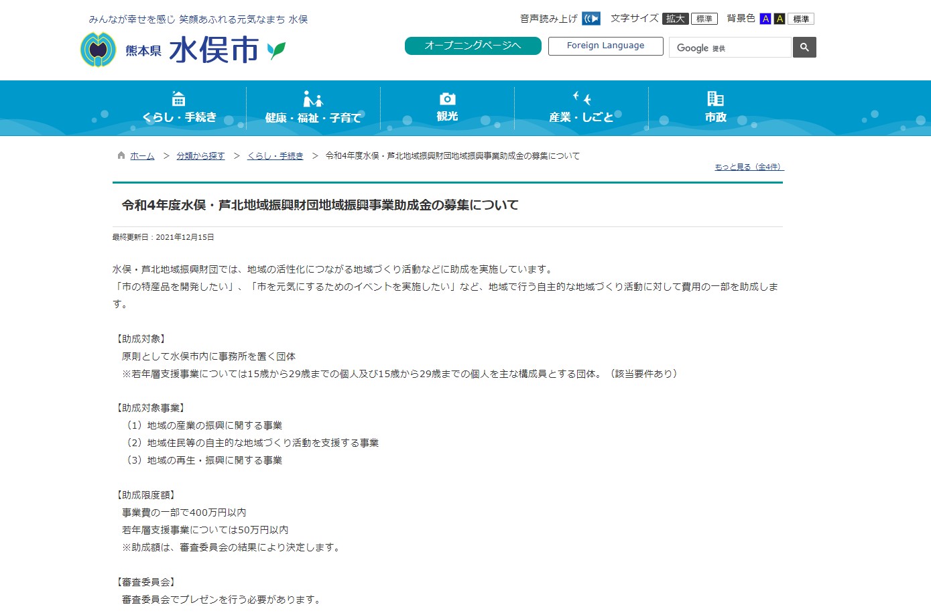The image size is (931, 615).
Task: Select the 健康・福祉・子育て family icon
Action: click(312, 98)
